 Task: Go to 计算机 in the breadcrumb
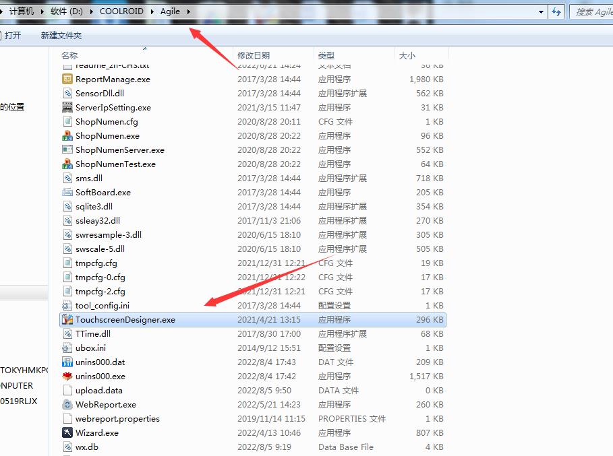click(22, 11)
